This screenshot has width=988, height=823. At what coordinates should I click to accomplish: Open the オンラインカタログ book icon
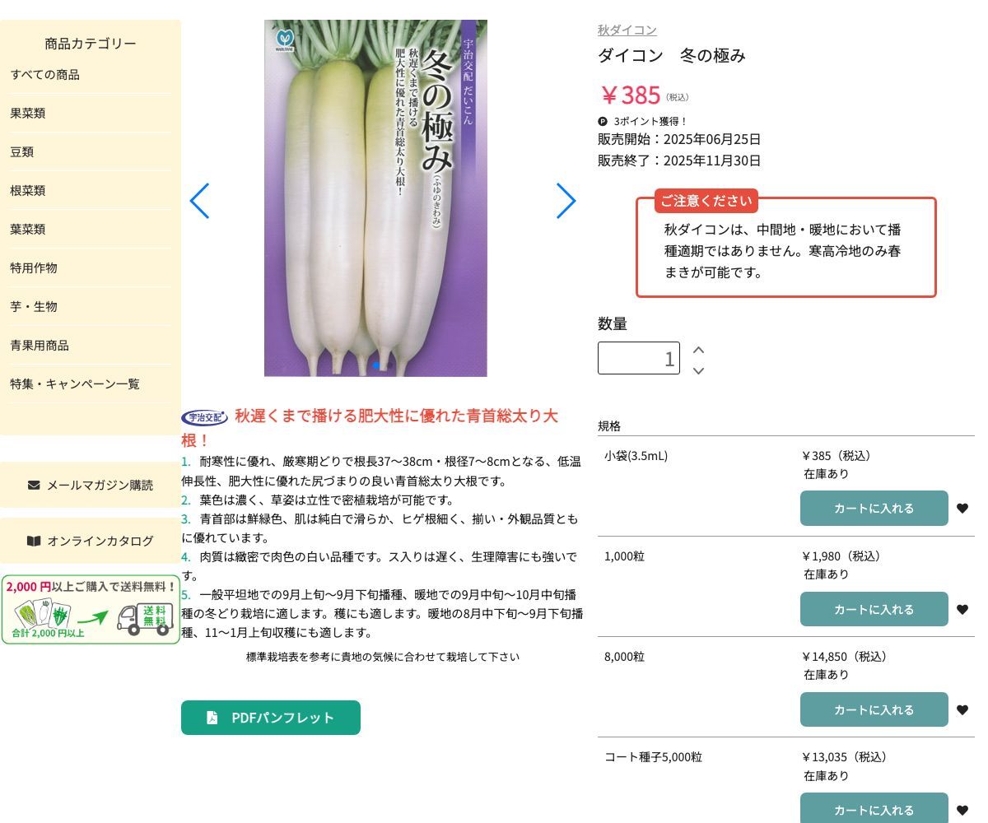[35, 540]
